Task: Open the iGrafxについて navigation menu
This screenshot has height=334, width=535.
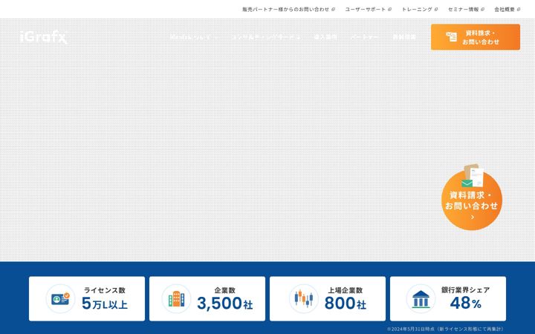Action: (193, 37)
